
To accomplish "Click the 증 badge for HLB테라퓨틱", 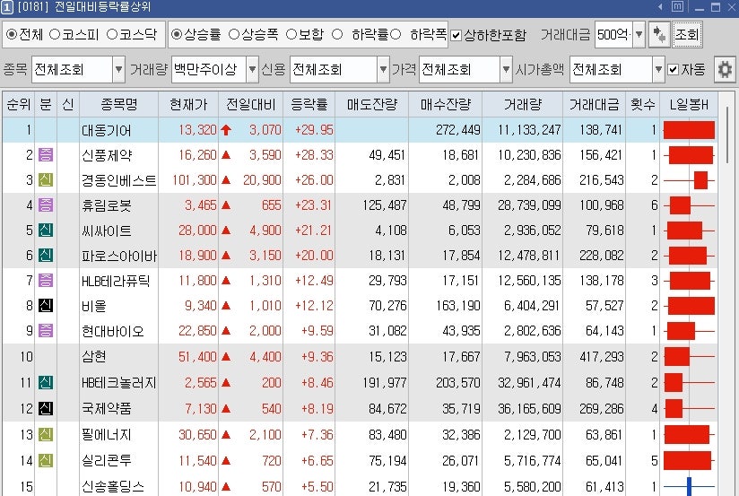I will pos(46,281).
